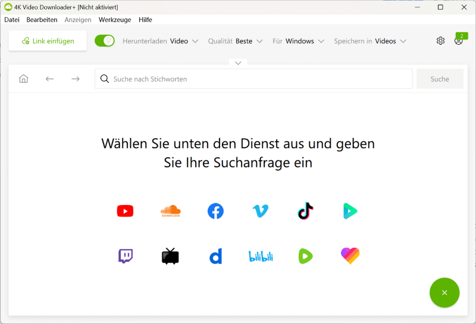The image size is (476, 324).
Task: Open the Qualität Beste dropdown
Action: coord(235,41)
